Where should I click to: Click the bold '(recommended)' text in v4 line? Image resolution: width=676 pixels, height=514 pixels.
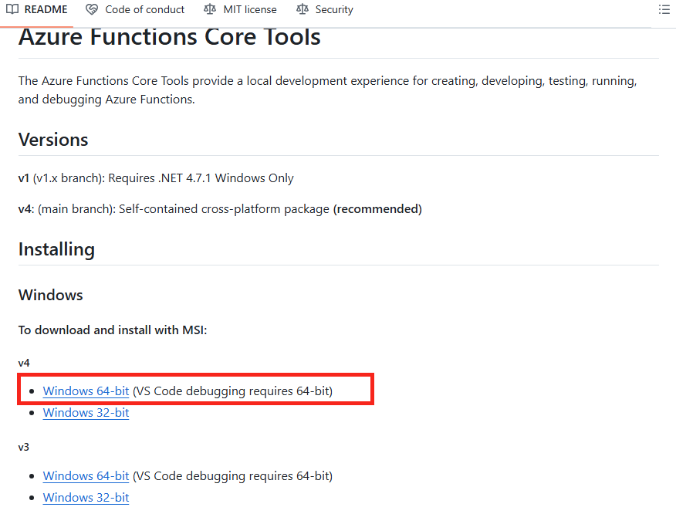coord(377,208)
